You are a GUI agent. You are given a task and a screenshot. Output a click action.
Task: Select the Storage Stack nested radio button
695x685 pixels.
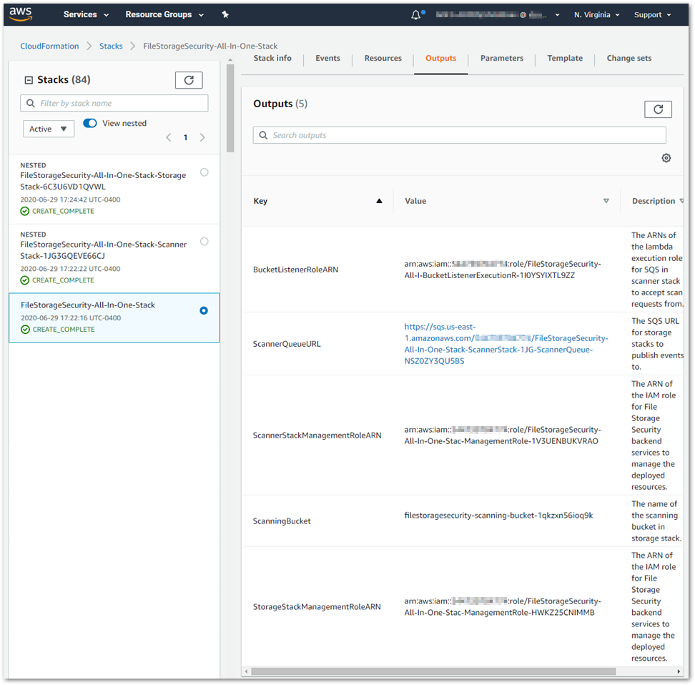(x=204, y=172)
